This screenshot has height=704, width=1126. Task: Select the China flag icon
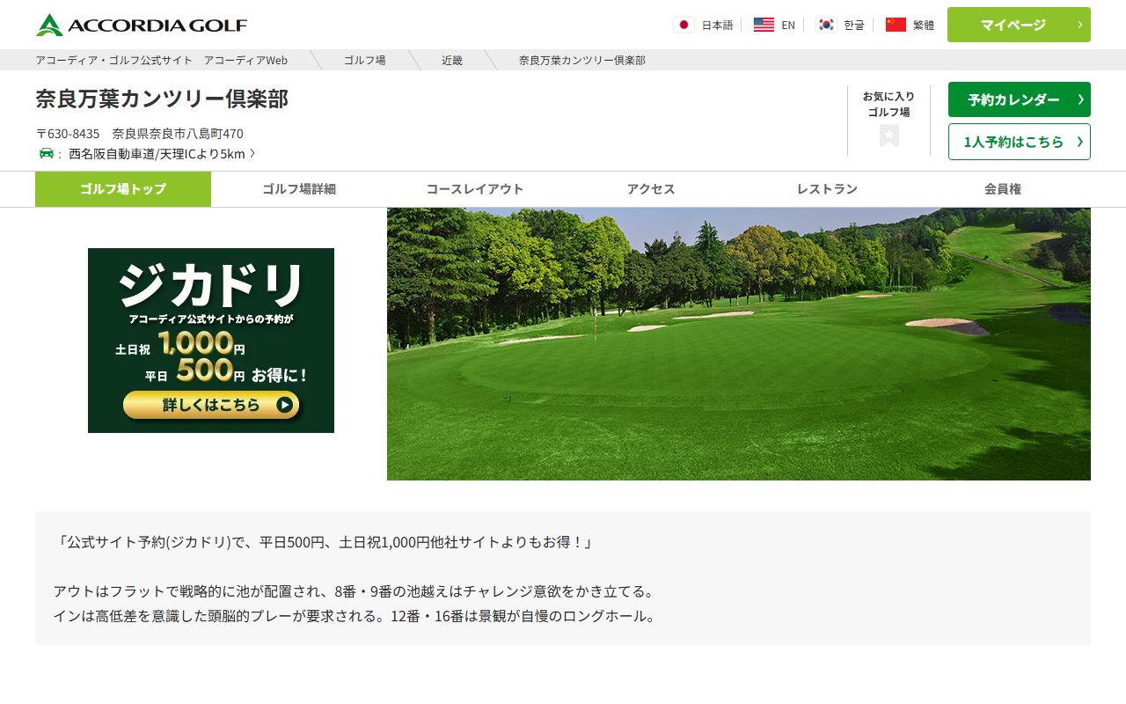point(896,25)
